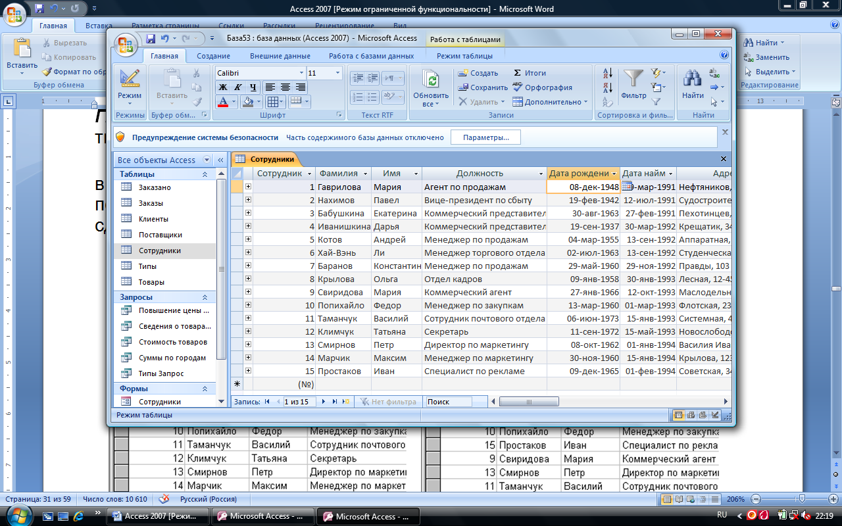Sort ascending А-Я in Access
Image resolution: width=842 pixels, height=526 pixels.
(608, 74)
